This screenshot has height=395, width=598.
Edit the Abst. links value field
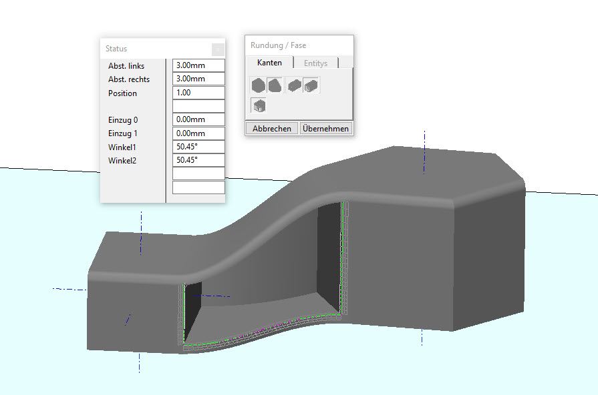[198, 65]
